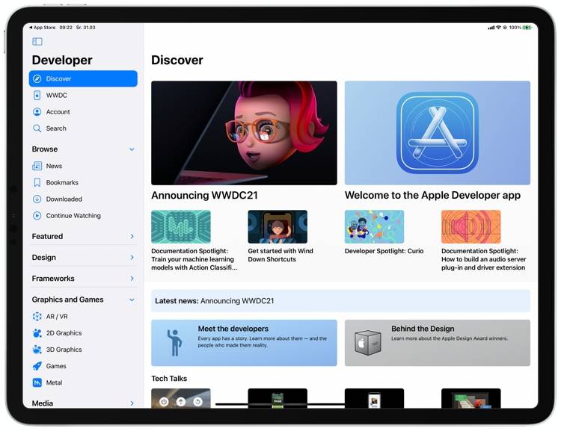The image size is (561, 431).
Task: Open the audio server plug-in thumbnail
Action: click(470, 227)
